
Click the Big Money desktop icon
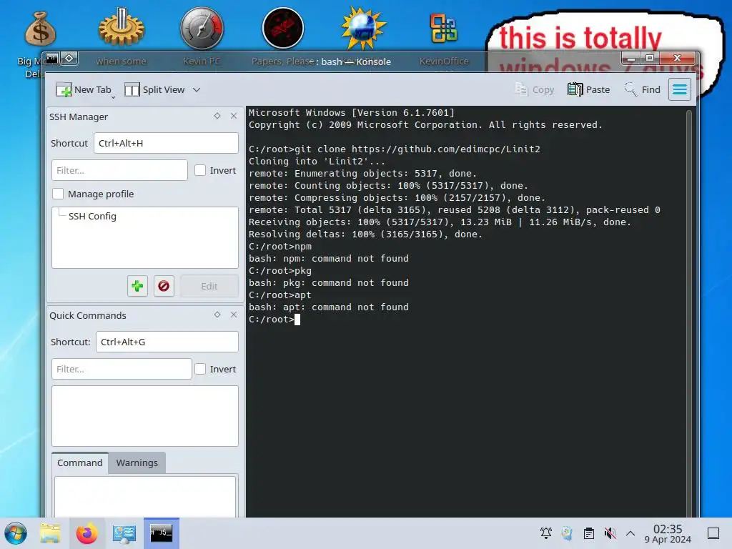click(x=40, y=29)
